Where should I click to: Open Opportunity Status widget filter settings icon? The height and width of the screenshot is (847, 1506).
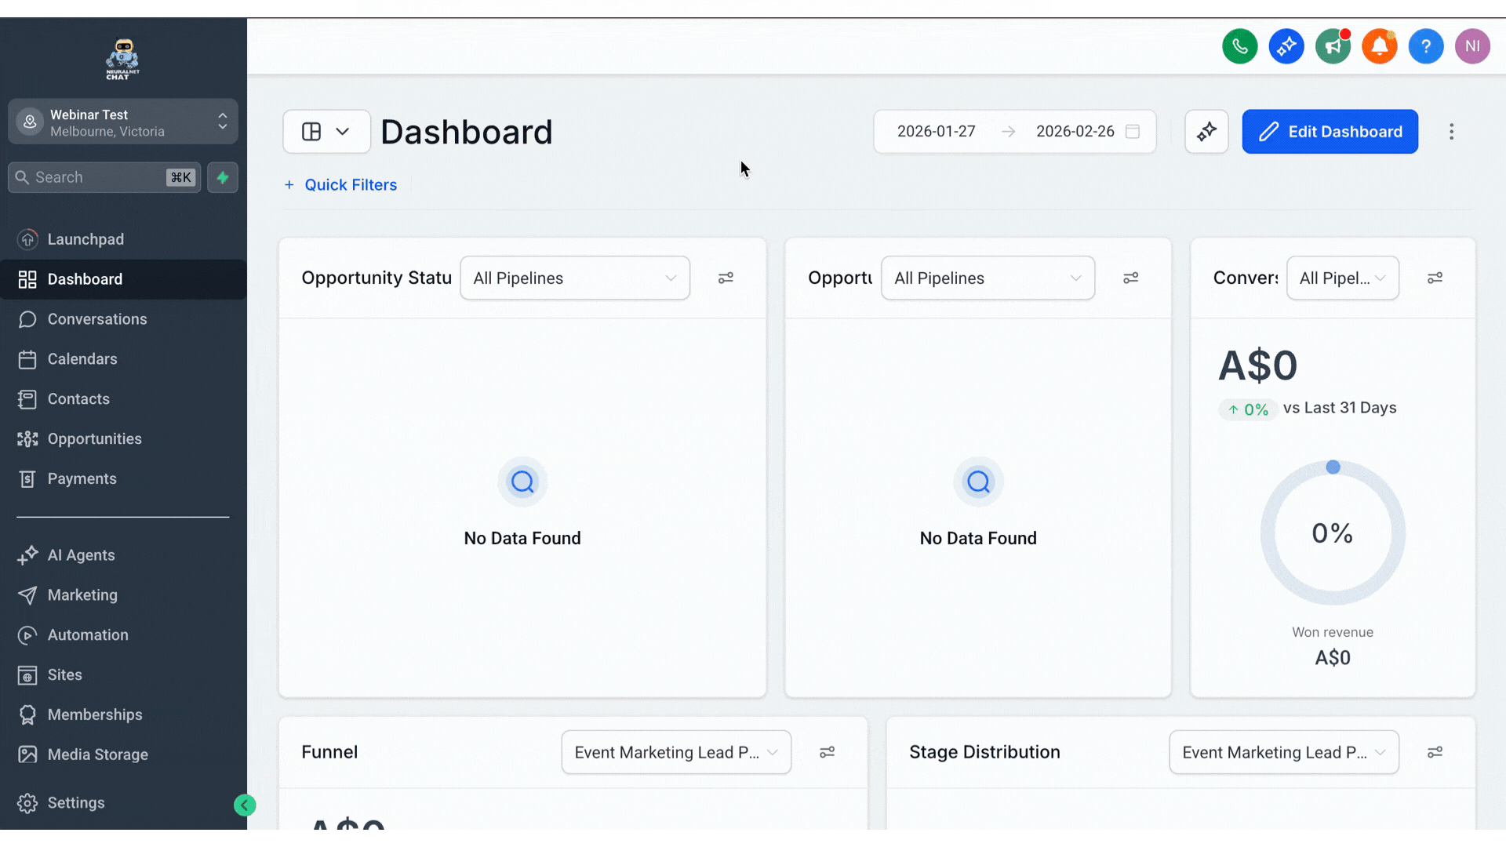point(726,278)
